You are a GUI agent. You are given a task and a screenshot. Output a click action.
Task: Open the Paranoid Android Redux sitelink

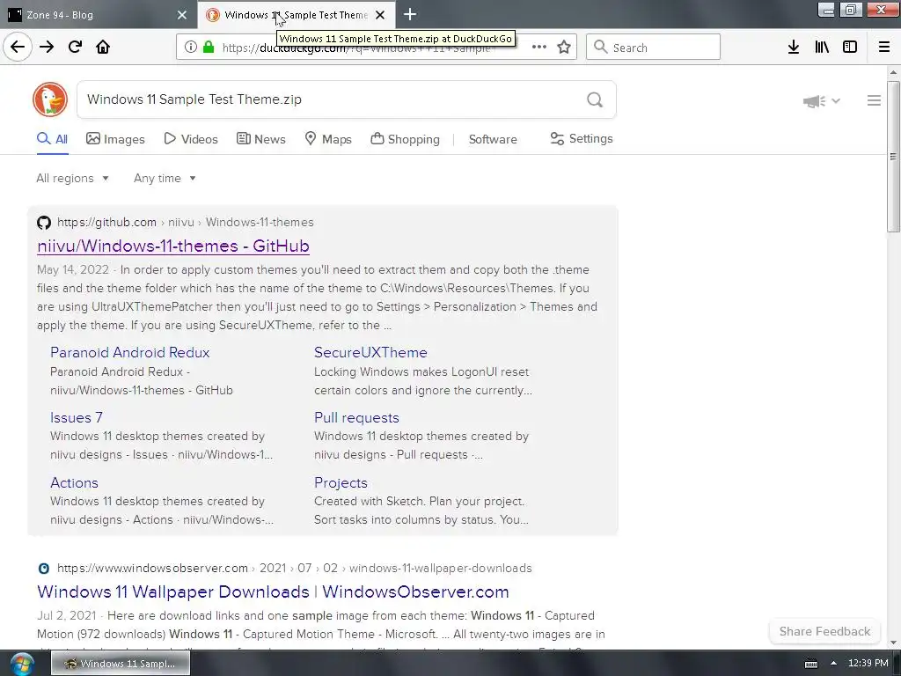click(130, 352)
